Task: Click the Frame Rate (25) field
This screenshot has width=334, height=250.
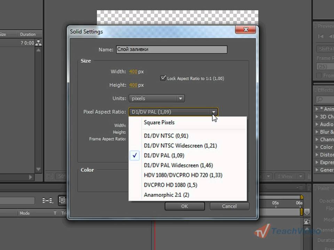Action: (325, 67)
